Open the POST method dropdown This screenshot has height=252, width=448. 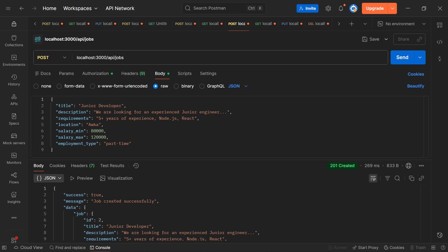coord(52,57)
